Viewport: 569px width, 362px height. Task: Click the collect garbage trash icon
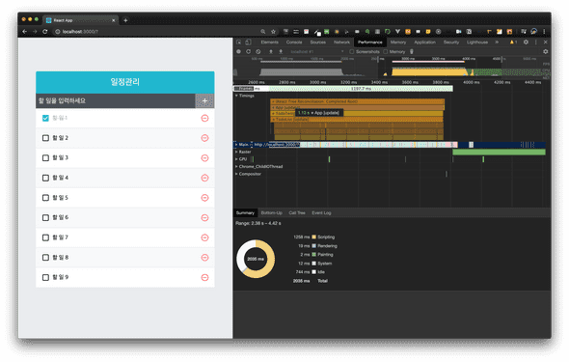(x=412, y=51)
